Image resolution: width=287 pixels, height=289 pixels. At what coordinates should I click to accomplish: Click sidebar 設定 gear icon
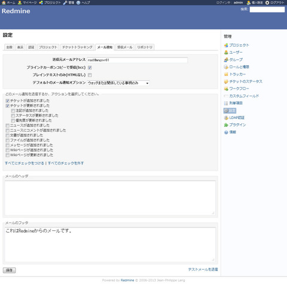click(226, 111)
